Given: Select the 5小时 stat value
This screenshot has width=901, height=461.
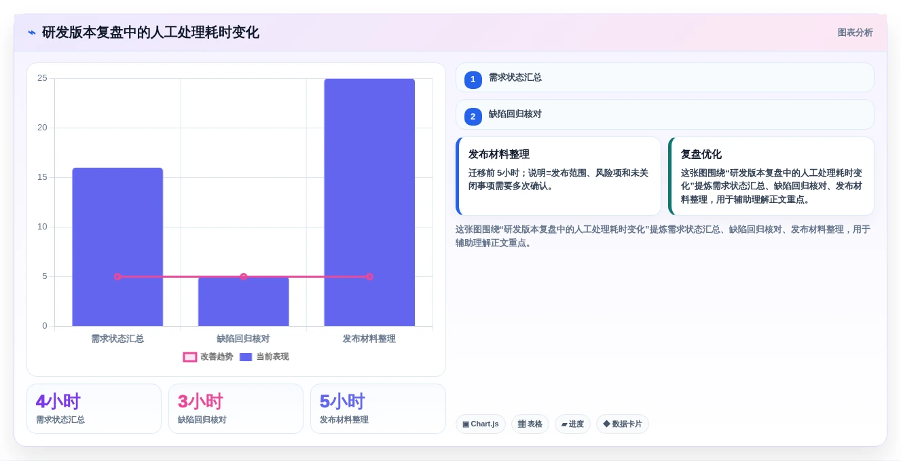Looking at the screenshot, I should pos(342,401).
